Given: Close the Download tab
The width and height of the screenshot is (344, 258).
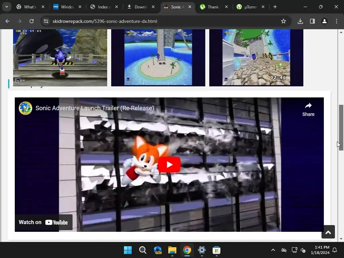Looking at the screenshot, I should tap(153, 7).
